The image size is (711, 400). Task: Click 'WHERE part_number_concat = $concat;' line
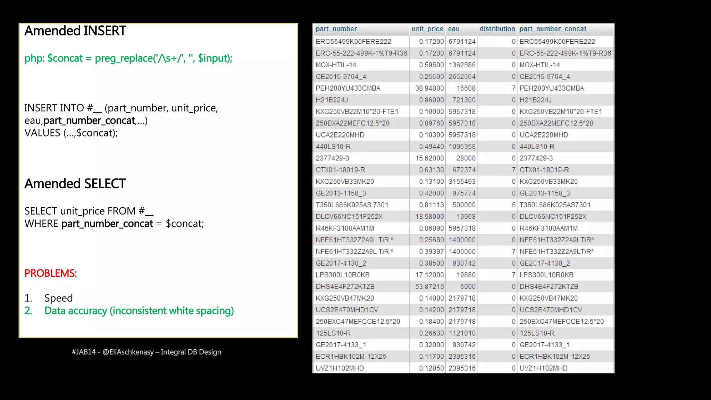pyautogui.click(x=114, y=224)
